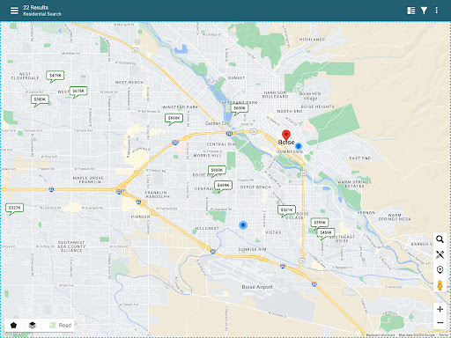Click the map search magnifier
Image resolution: width=451 pixels, height=338 pixels.
click(440, 239)
